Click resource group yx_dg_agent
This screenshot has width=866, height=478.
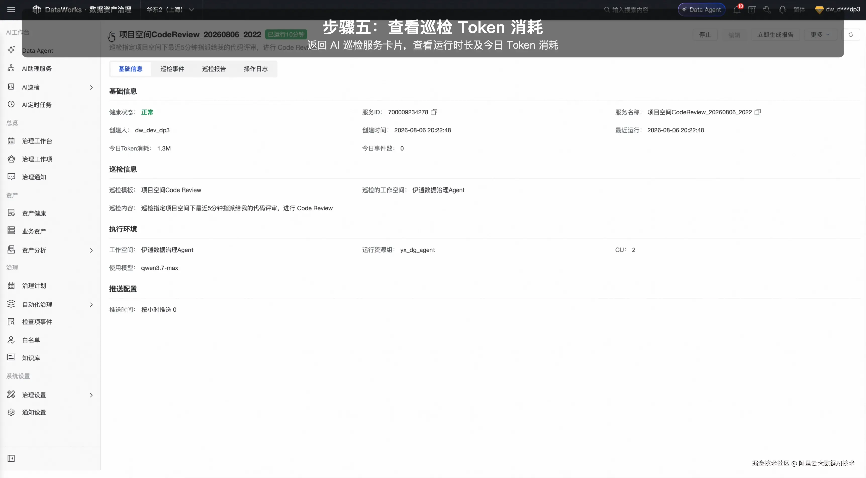point(417,250)
